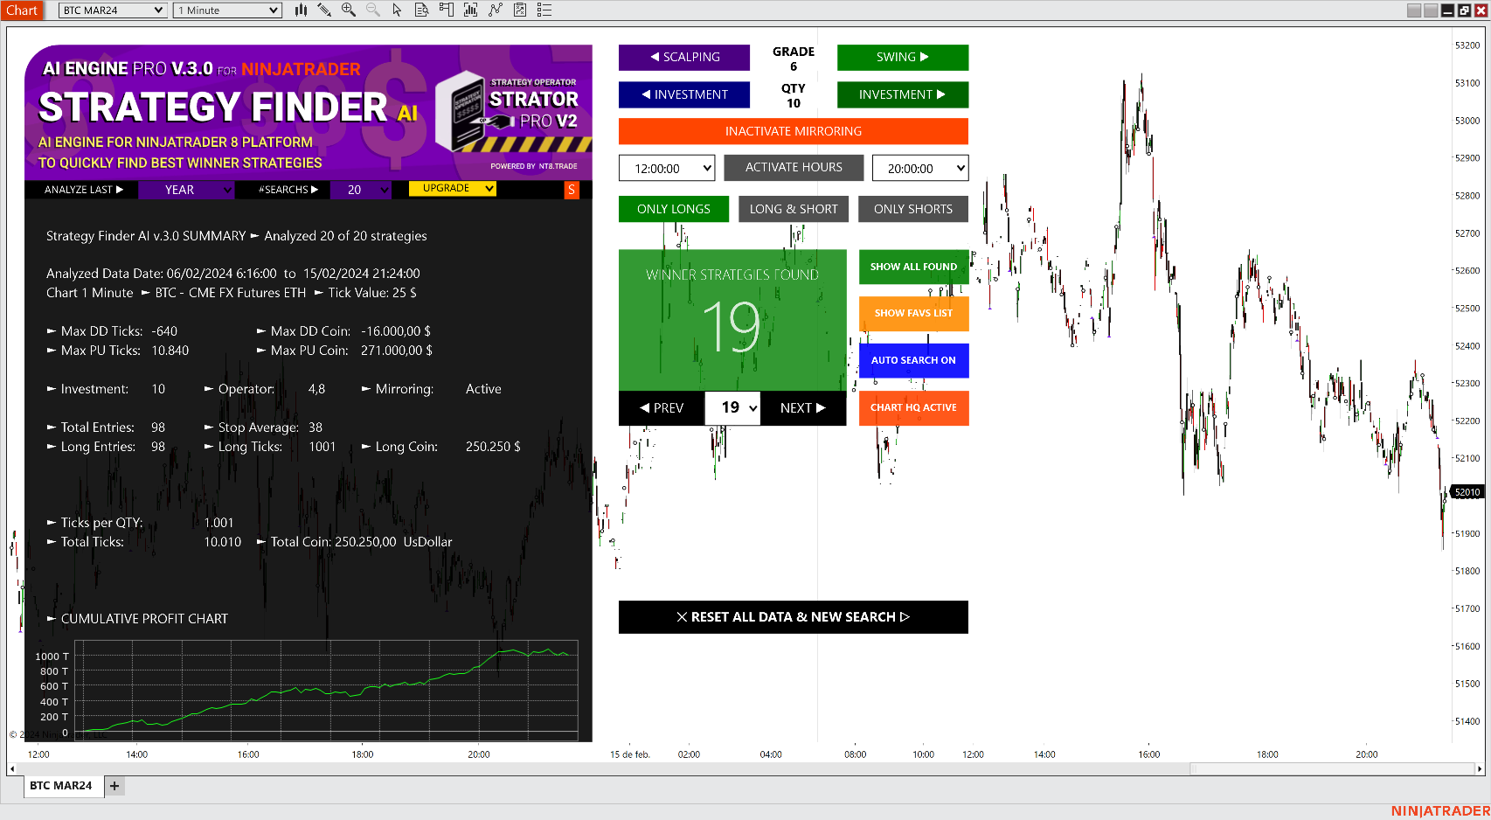This screenshot has width=1491, height=820.
Task: Select Only Longs mode
Action: coord(674,209)
